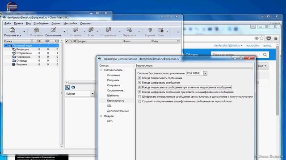
Task: Click the Pocket shield icon in browser window
Action: click(x=269, y=38)
